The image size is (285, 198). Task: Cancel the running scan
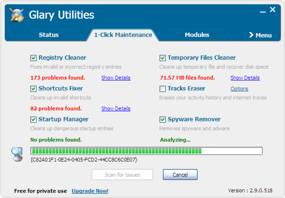(180, 175)
